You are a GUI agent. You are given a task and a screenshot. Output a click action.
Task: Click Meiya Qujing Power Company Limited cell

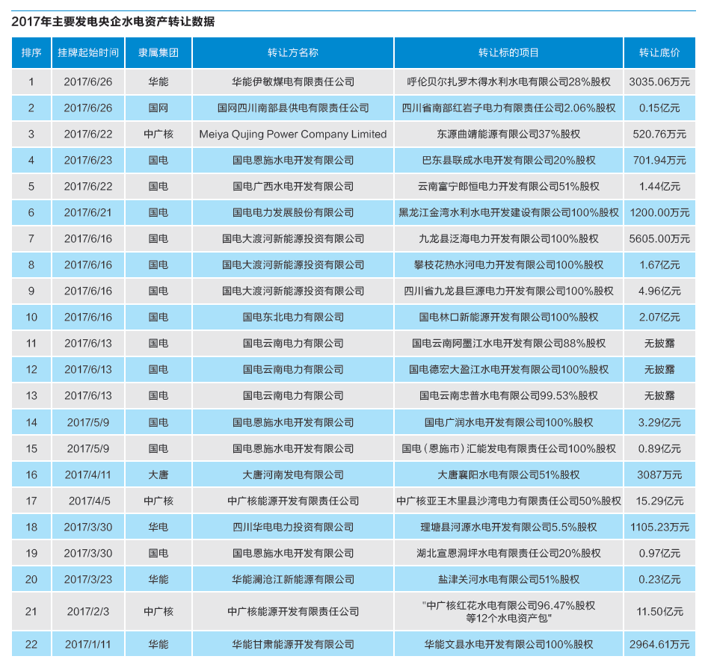293,134
